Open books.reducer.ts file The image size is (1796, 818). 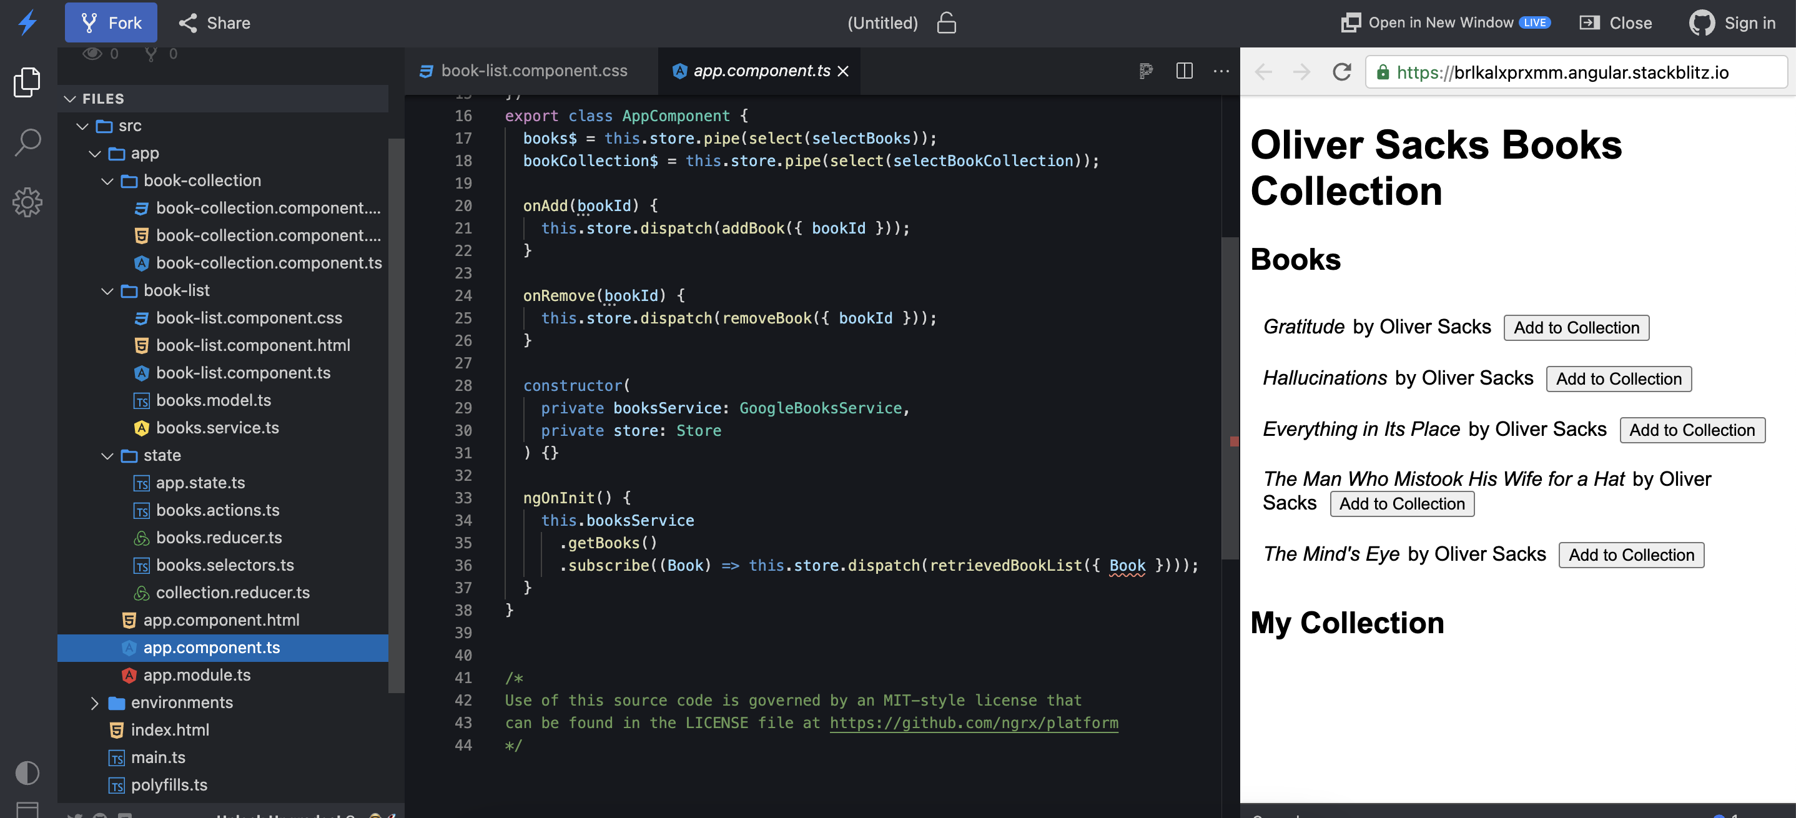[x=219, y=538]
